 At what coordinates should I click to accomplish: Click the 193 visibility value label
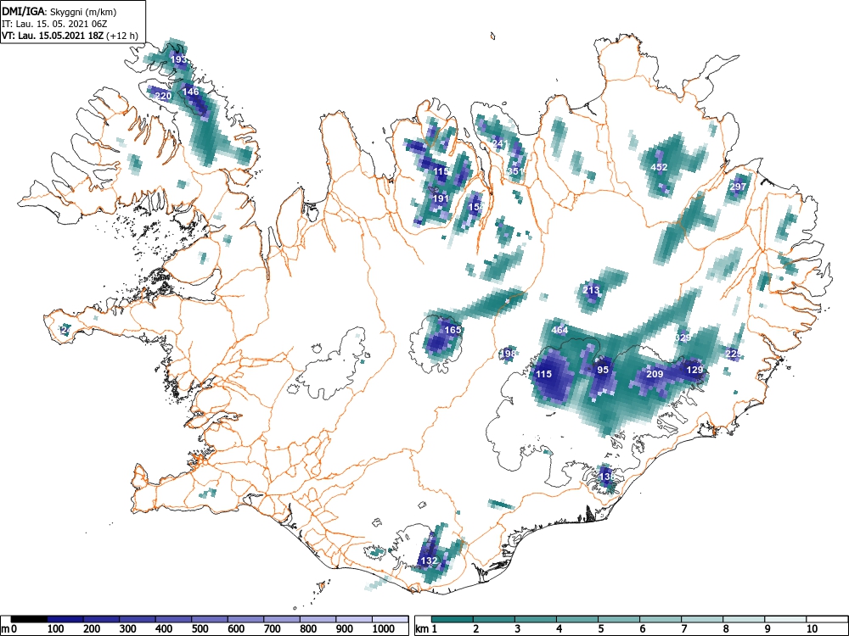179,59
